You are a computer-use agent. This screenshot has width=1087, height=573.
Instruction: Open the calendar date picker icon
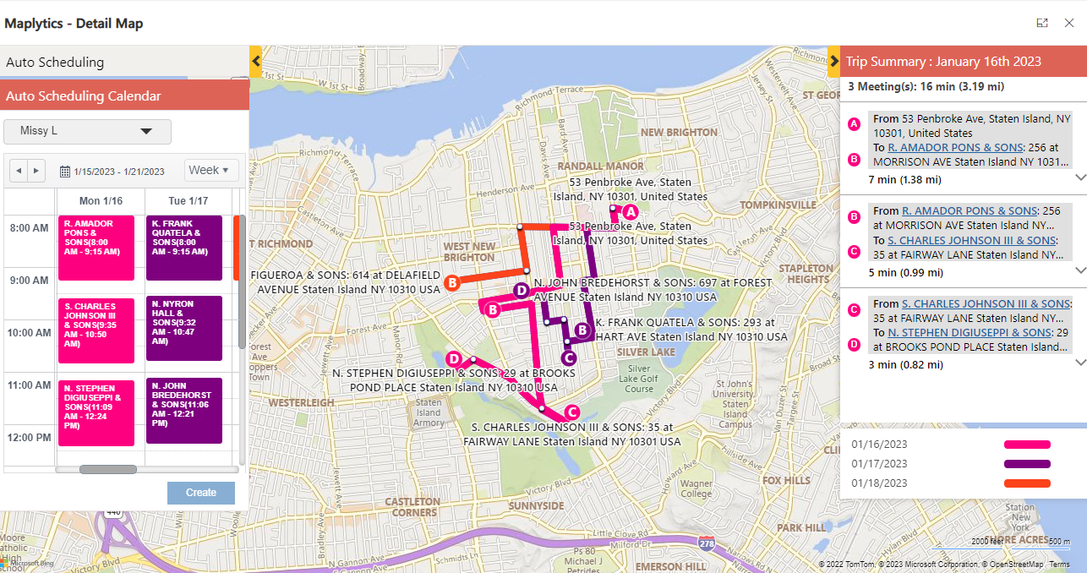[x=65, y=172]
